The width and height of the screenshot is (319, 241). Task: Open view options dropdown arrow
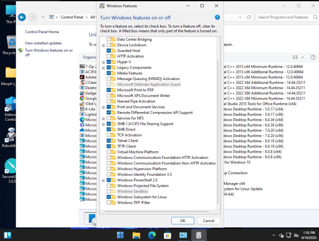click(302, 57)
